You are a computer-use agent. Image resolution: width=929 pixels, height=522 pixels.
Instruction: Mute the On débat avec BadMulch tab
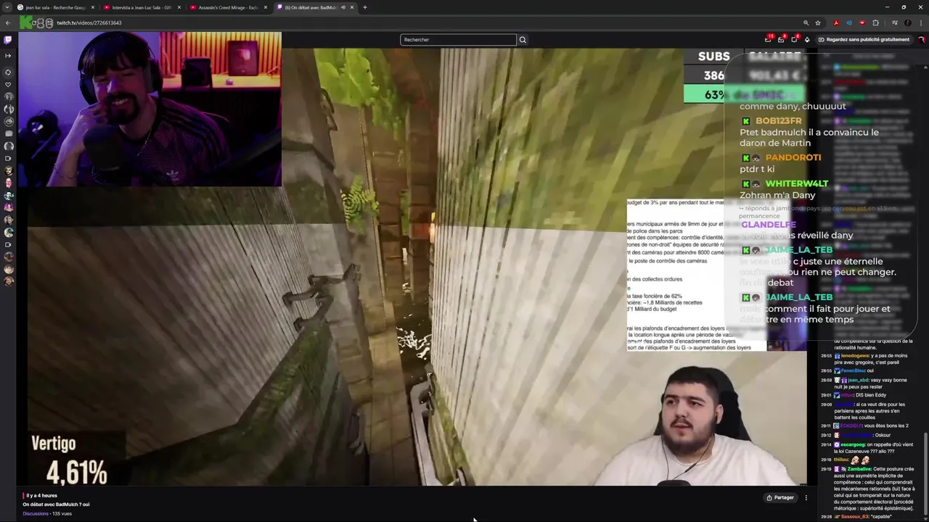(343, 7)
